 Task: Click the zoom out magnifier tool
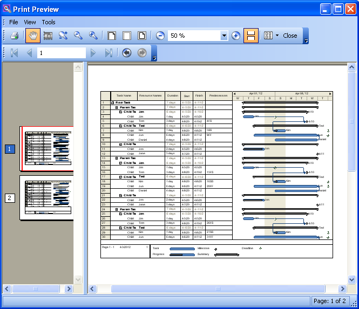click(x=78, y=36)
